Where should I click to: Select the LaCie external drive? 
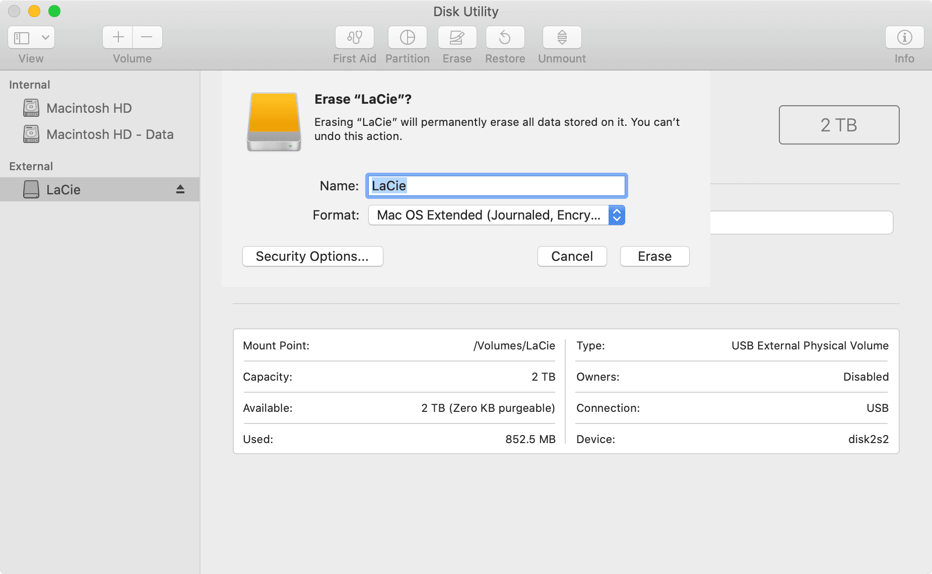pyautogui.click(x=100, y=189)
